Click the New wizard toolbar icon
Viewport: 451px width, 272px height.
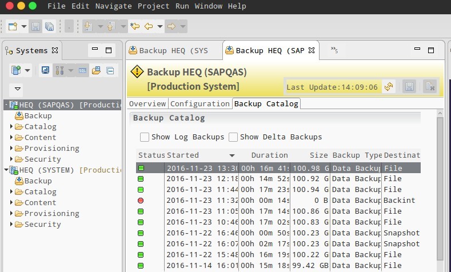[13, 26]
